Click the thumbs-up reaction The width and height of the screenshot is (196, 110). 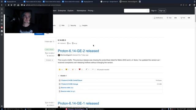point(61,69)
